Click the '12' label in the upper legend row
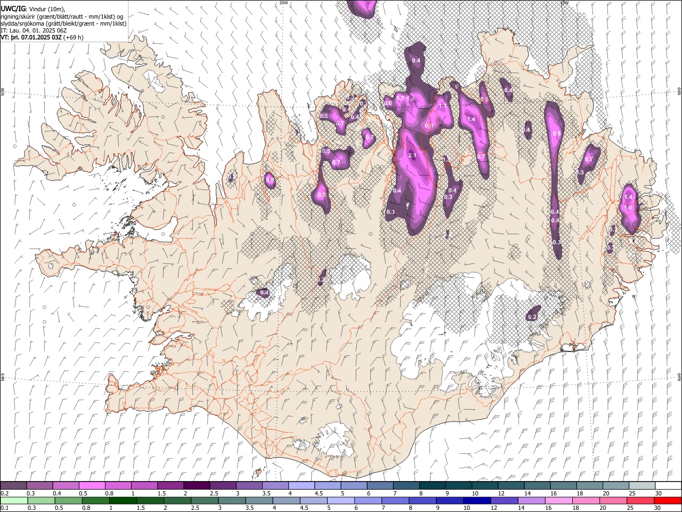The width and height of the screenshot is (682, 512). pos(502,493)
